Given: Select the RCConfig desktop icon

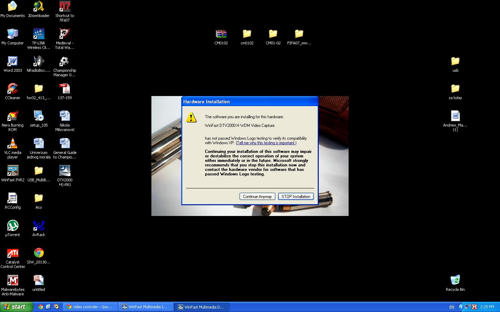Looking at the screenshot, I should [x=12, y=201].
